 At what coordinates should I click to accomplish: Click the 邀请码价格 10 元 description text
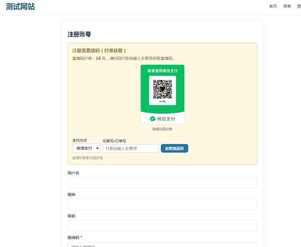click(x=123, y=58)
